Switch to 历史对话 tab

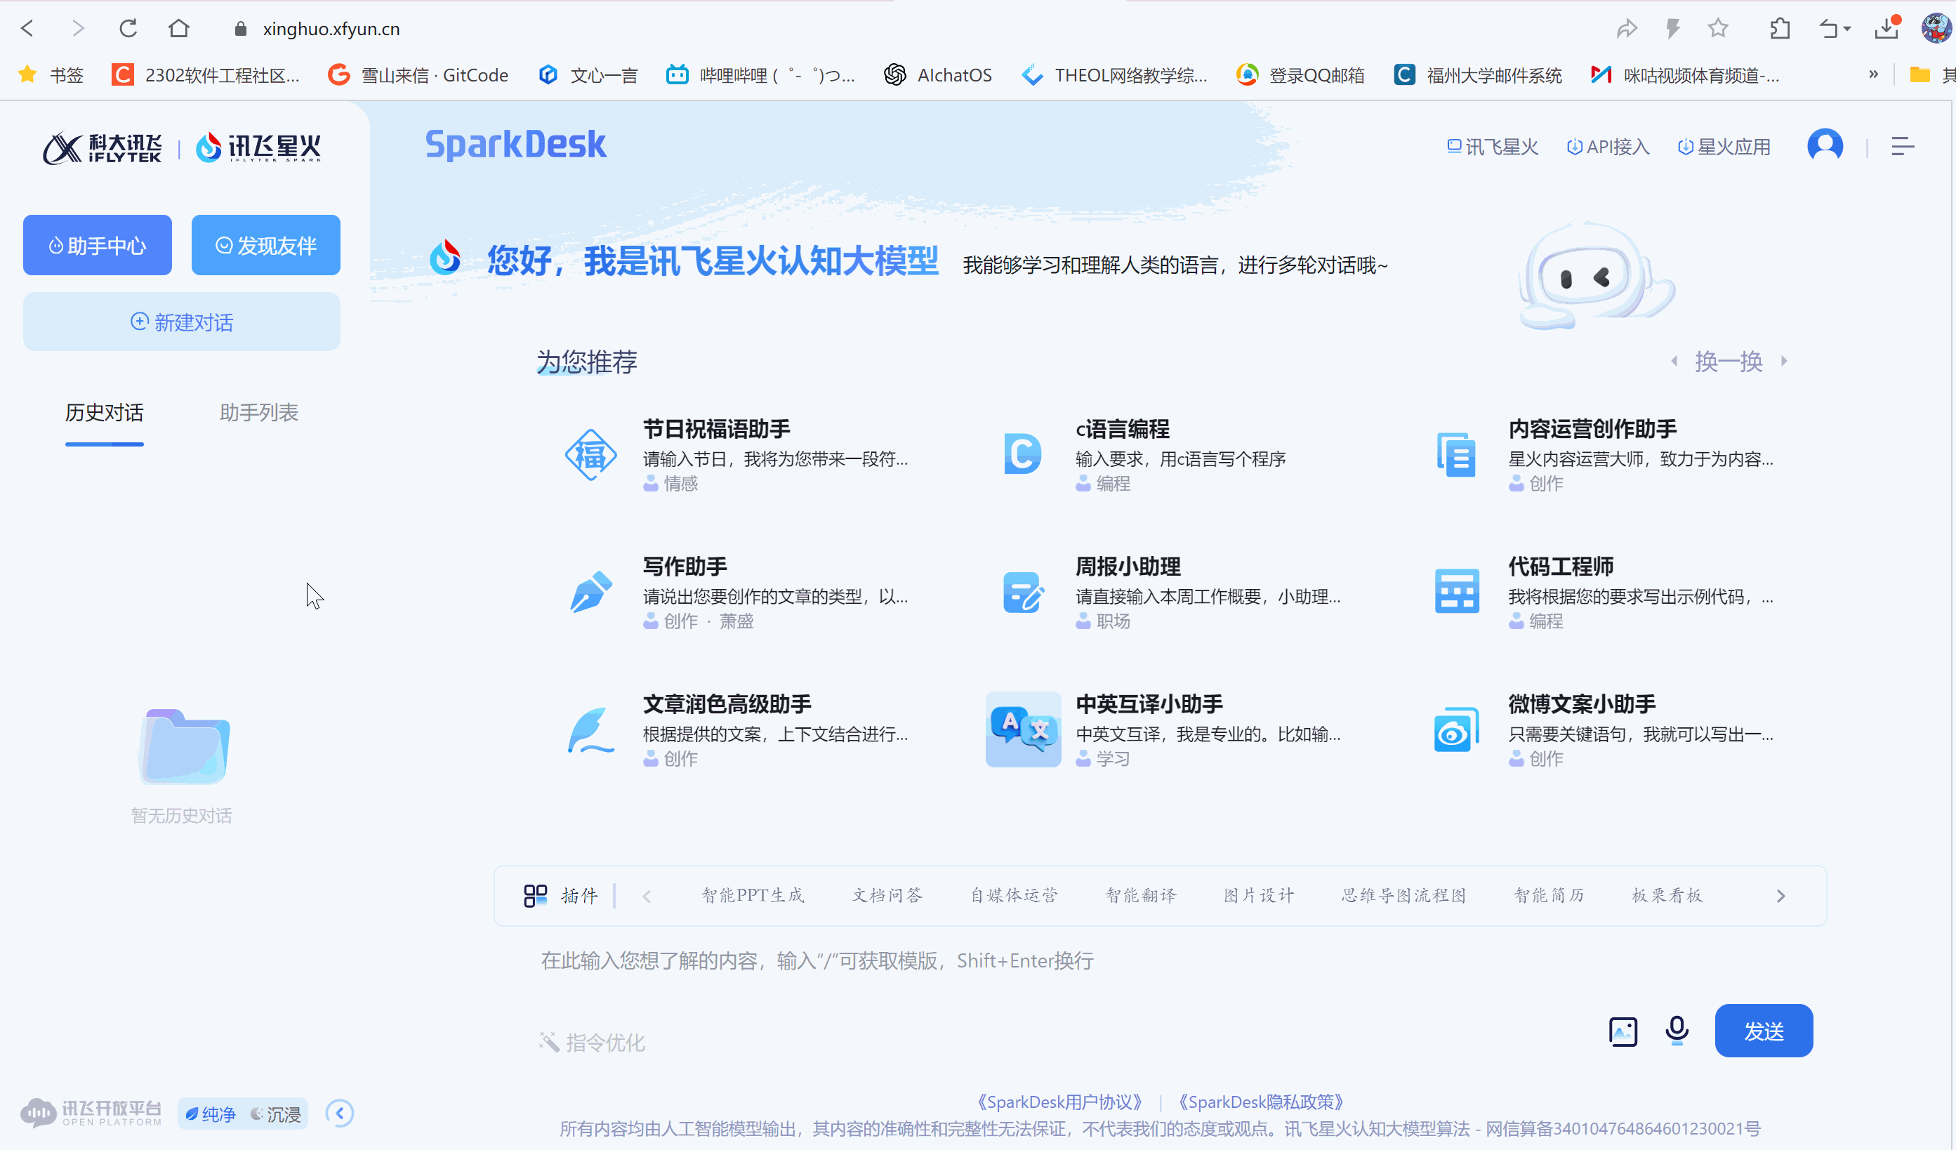click(104, 413)
